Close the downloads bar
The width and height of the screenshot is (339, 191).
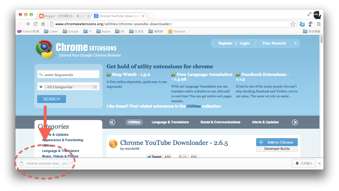click(319, 163)
